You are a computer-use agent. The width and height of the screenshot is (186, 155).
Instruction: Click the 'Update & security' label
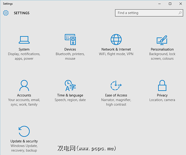click(x=24, y=141)
